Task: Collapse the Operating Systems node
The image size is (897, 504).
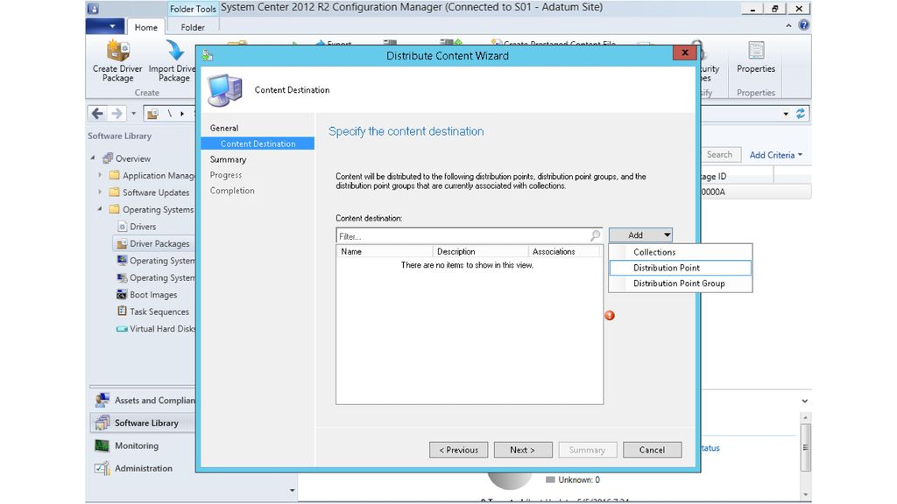Action: [x=100, y=209]
